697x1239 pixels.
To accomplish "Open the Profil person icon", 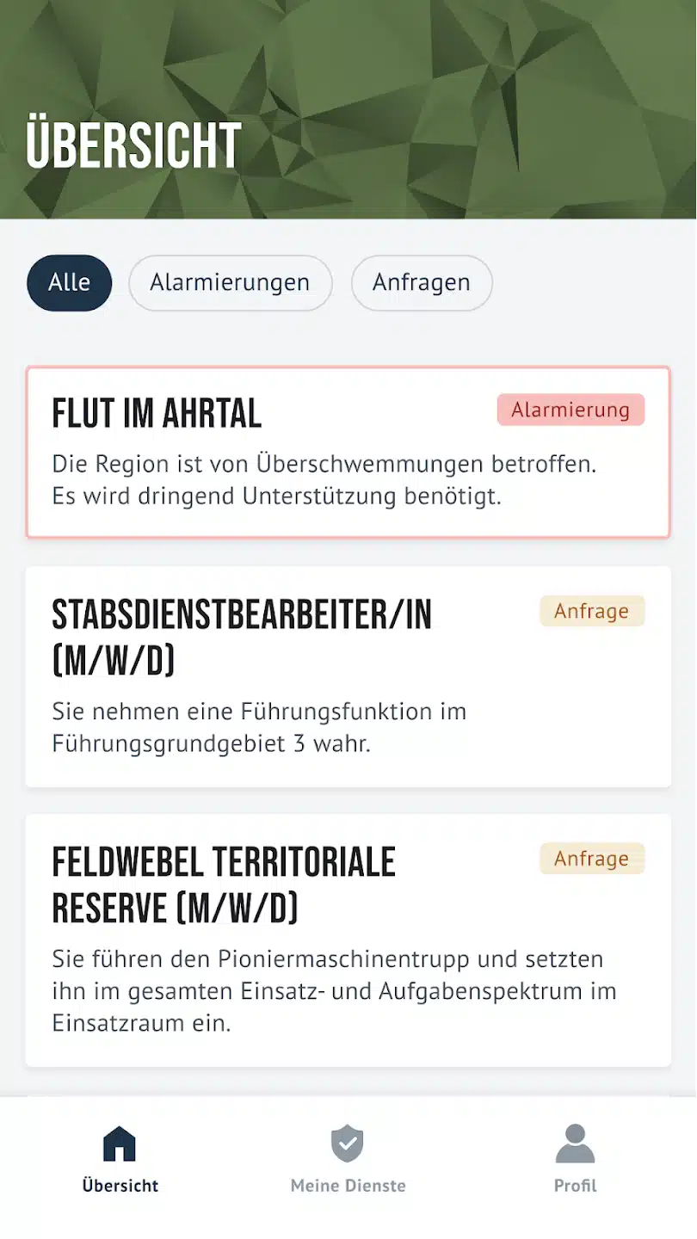I will point(575,1144).
